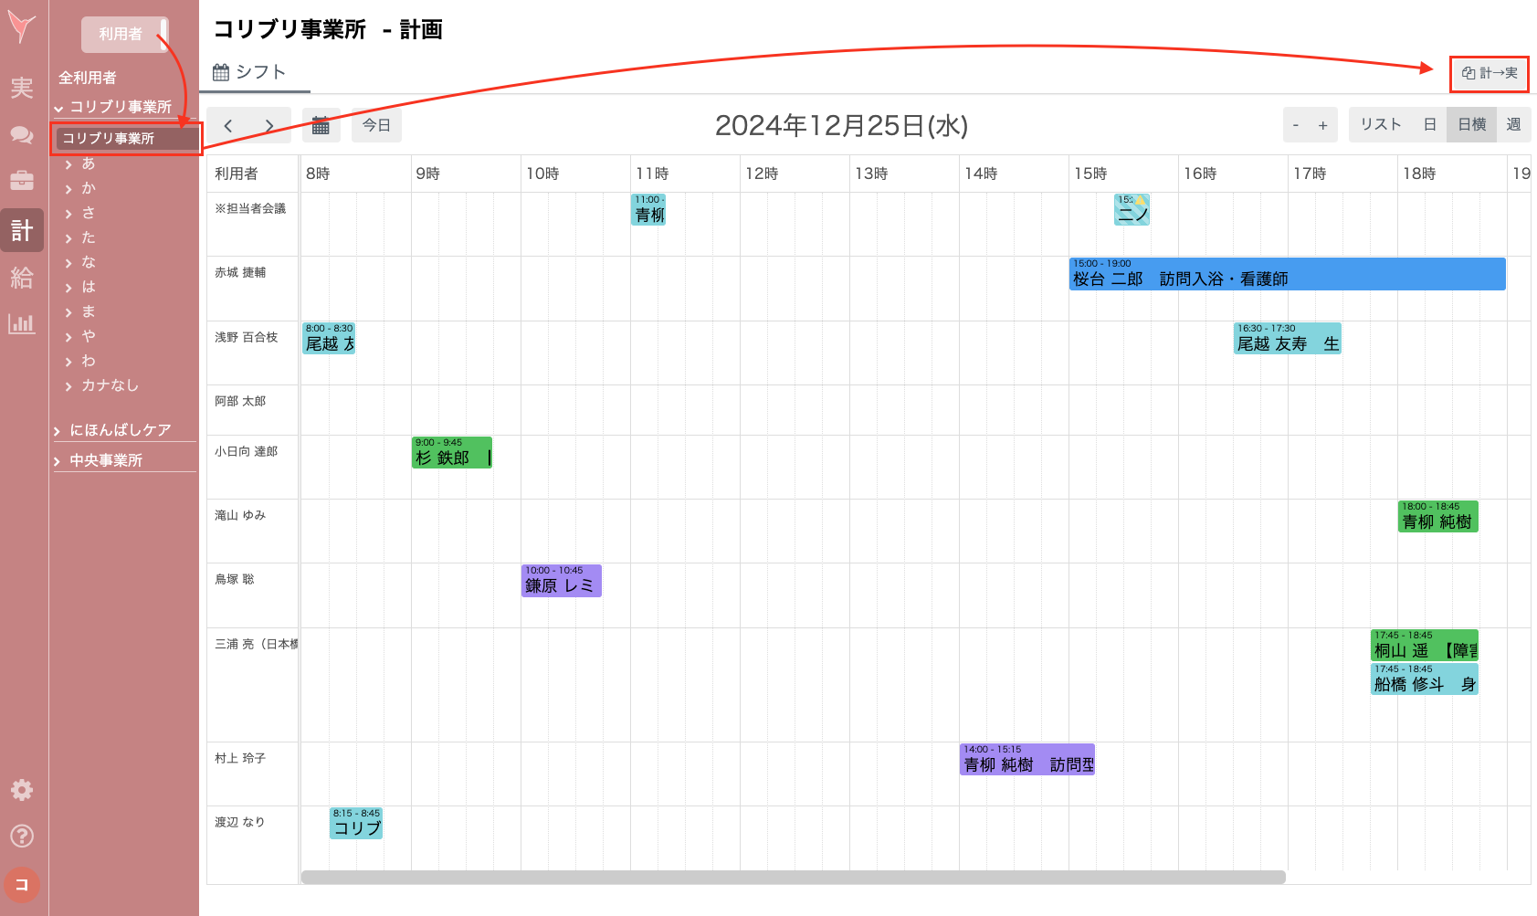Open the settings gear icon
Viewport: 1537px width, 916px height.
coord(22,790)
